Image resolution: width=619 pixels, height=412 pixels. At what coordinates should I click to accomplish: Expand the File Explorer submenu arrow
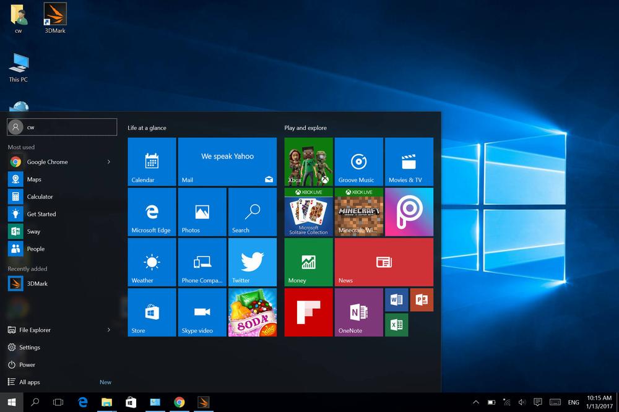109,330
